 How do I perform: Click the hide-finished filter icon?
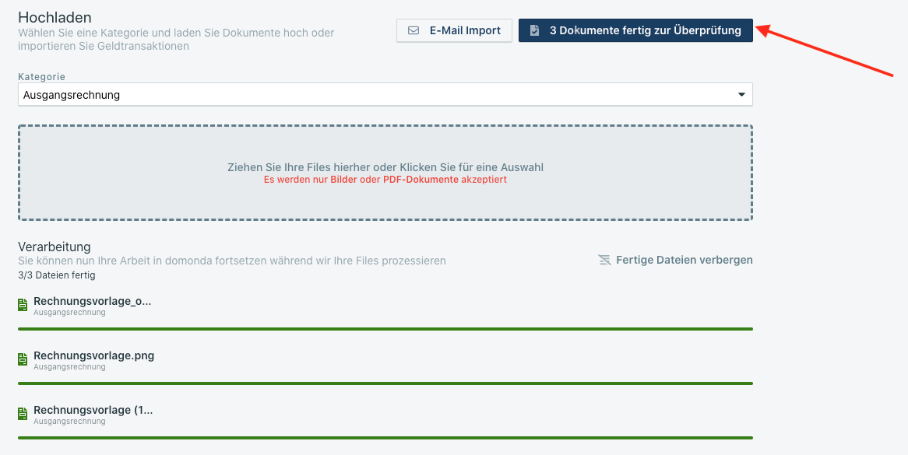[x=604, y=260]
